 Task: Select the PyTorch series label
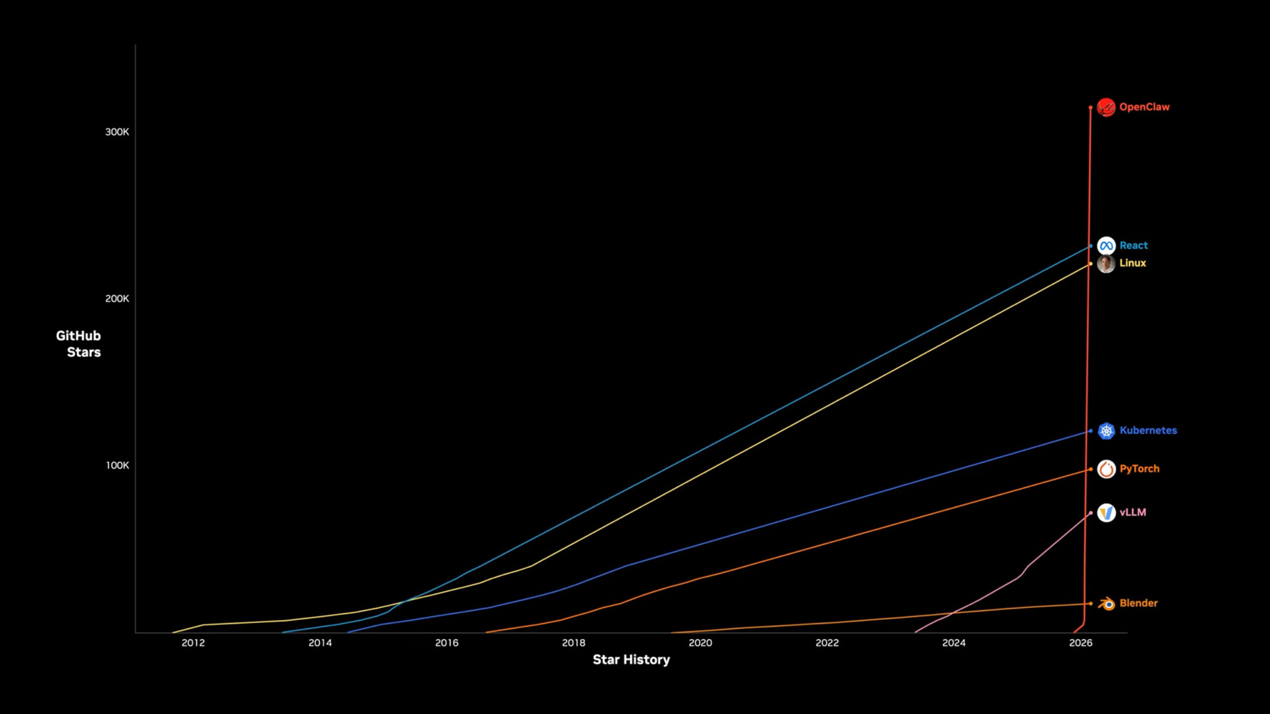click(1139, 469)
